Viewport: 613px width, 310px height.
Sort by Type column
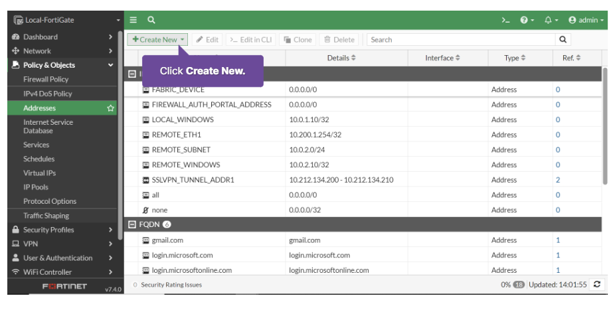(x=515, y=58)
